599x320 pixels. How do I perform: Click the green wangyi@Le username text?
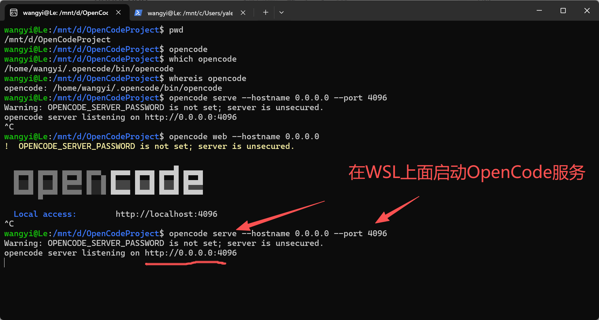pos(25,233)
